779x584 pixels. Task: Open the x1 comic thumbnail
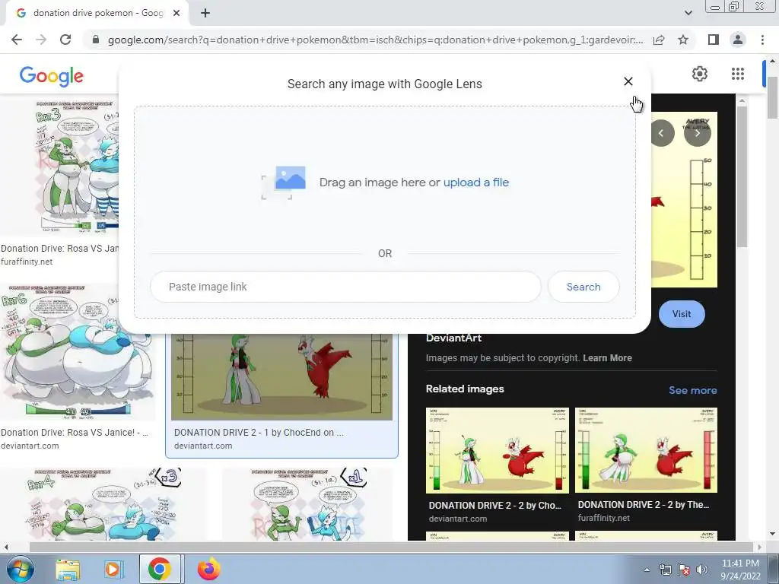tap(307, 504)
